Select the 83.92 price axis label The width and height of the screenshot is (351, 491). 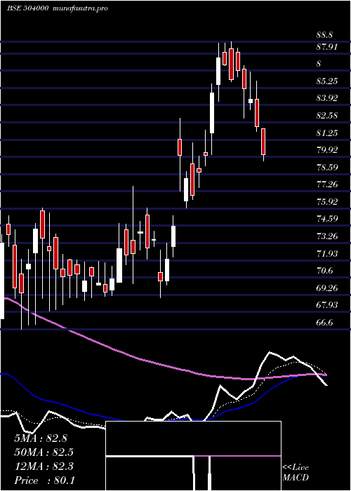coord(327,98)
